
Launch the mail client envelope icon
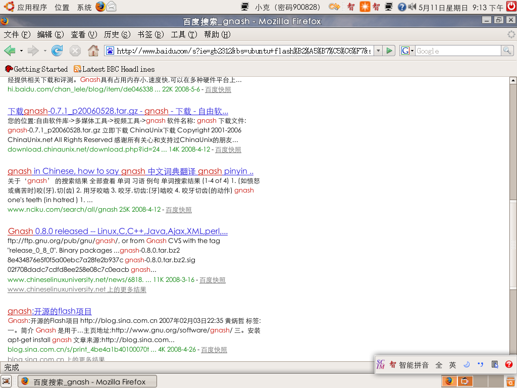coord(112,7)
